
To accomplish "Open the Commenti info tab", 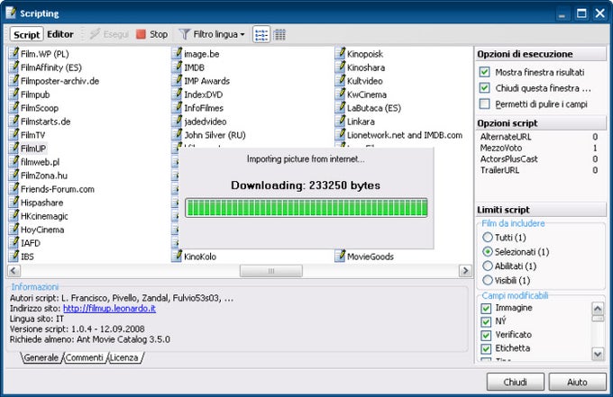I will point(85,357).
